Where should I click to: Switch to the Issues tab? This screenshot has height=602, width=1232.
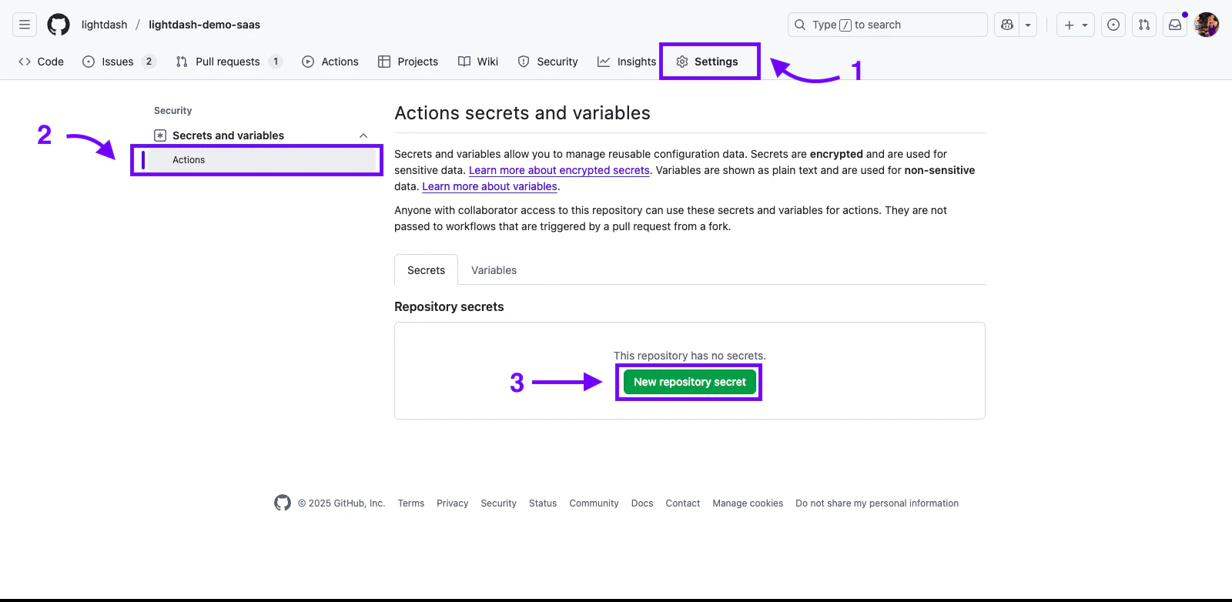point(119,62)
